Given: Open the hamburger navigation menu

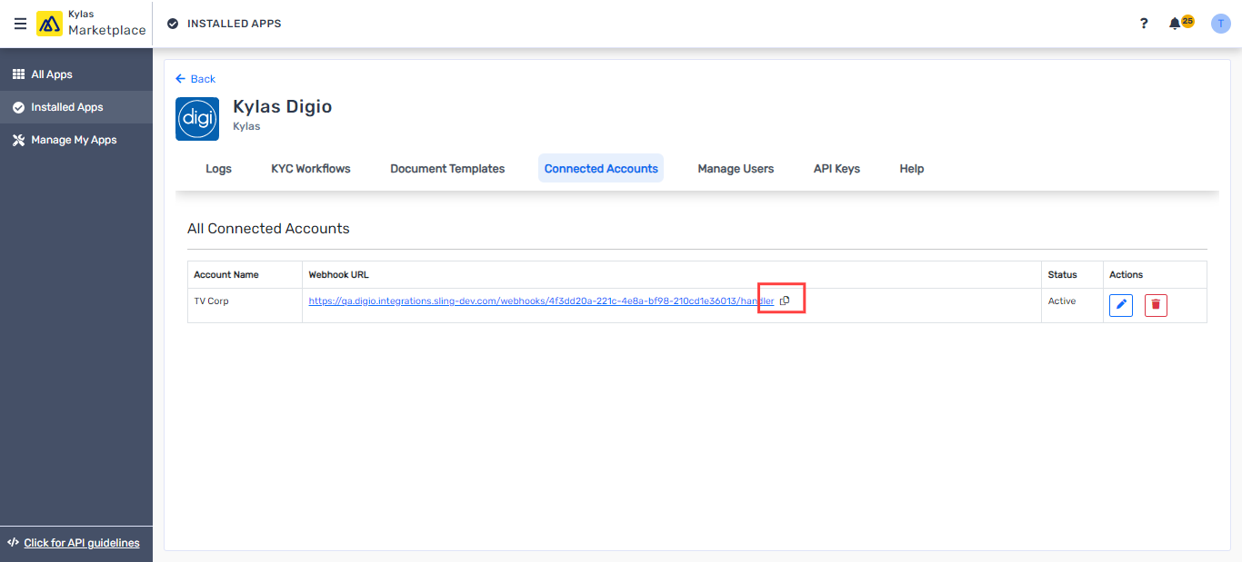Looking at the screenshot, I should pos(20,24).
